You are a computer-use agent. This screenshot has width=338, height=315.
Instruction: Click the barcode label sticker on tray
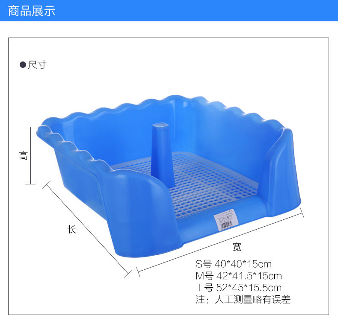[x=226, y=220]
